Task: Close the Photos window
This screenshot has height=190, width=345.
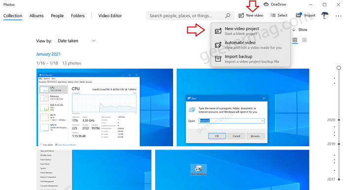Action: coord(339,4)
